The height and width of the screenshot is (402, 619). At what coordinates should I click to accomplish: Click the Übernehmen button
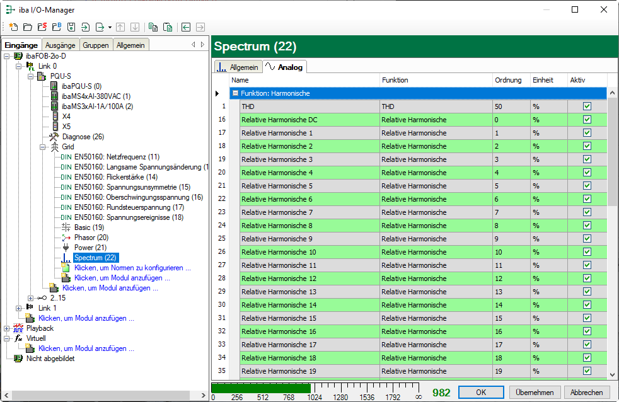[535, 392]
